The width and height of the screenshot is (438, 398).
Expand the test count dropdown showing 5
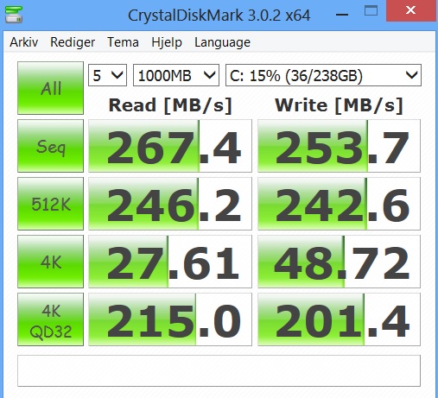coord(107,75)
